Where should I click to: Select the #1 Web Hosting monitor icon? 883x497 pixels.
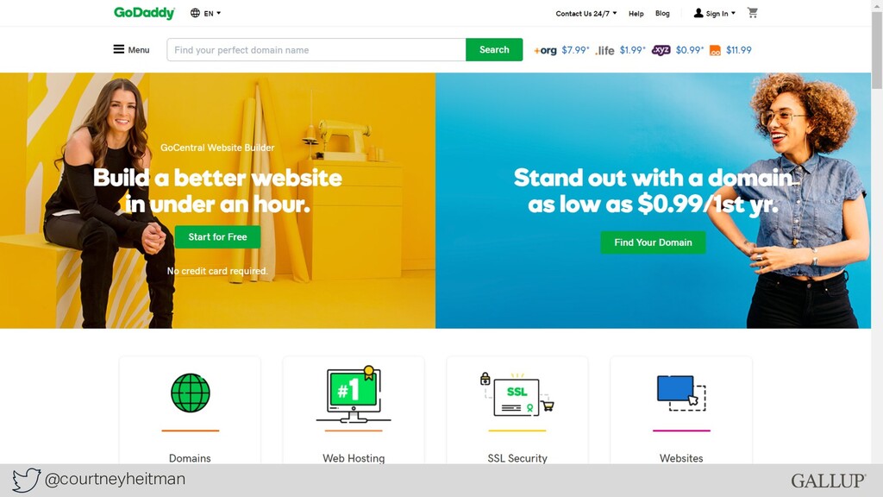[353, 393]
